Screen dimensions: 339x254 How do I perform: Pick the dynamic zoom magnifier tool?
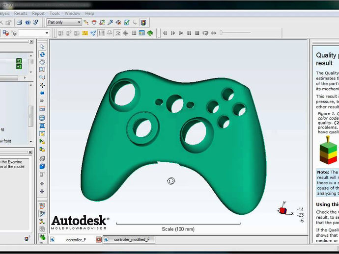click(x=42, y=77)
